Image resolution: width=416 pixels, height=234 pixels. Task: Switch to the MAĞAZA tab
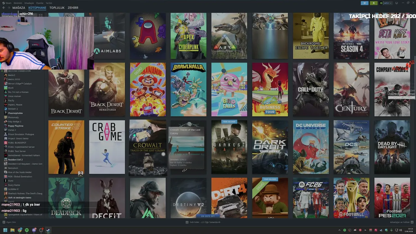click(x=19, y=8)
